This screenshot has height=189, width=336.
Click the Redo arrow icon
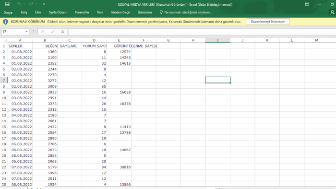pos(31,4)
